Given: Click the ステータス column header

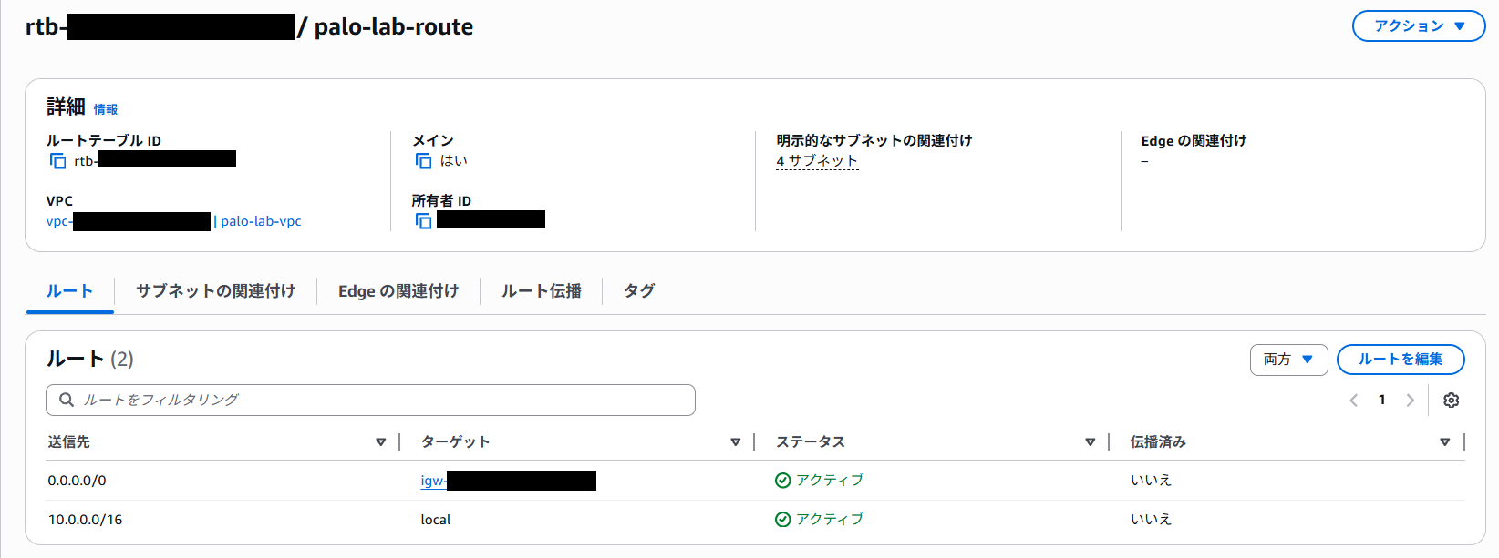Looking at the screenshot, I should click(x=811, y=442).
